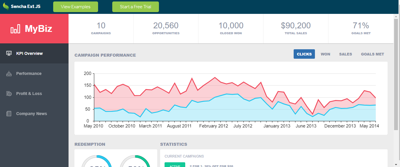Click the Sencha leaf logo icon
Image resolution: width=400 pixels, height=167 pixels.
pyautogui.click(x=6, y=6)
